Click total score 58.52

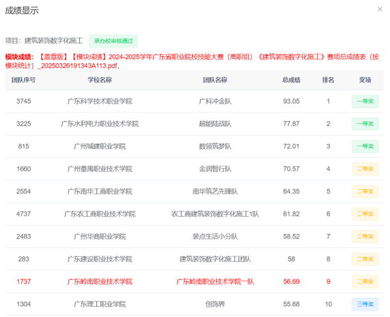click(291, 236)
